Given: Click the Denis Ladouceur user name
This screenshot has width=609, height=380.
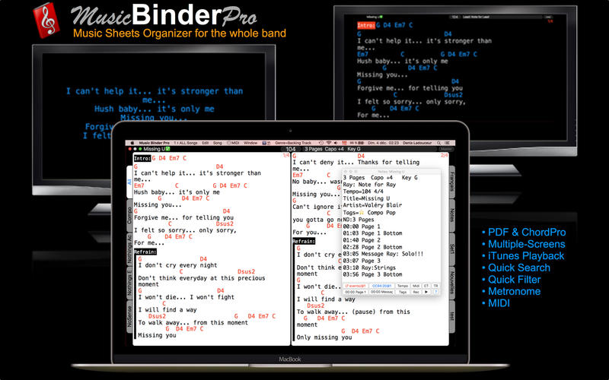Looking at the screenshot, I should (416, 143).
